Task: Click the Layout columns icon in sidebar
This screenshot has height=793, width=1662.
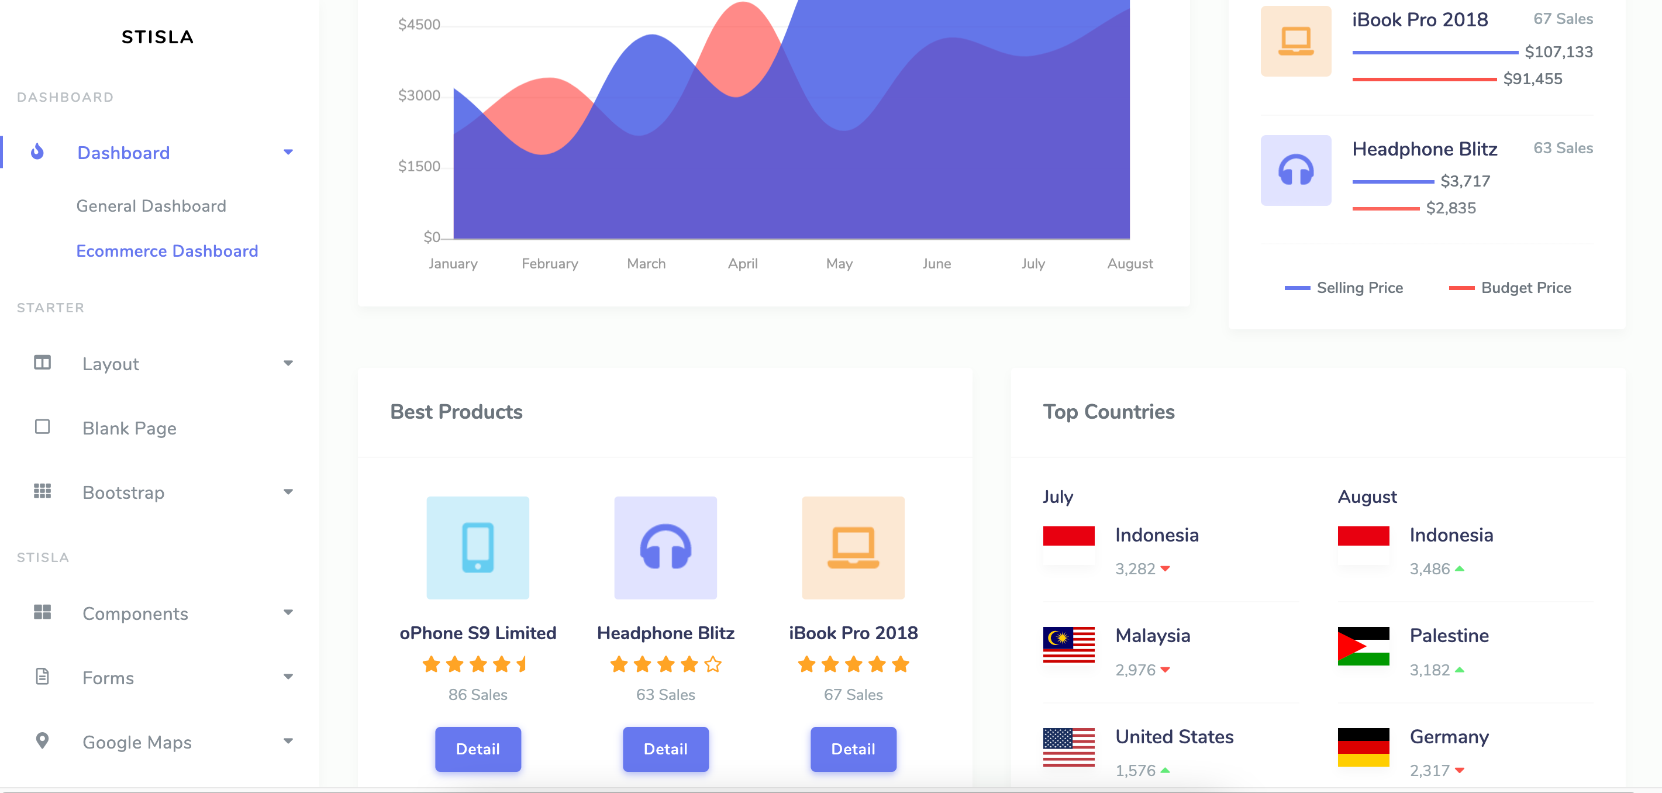Action: (42, 363)
